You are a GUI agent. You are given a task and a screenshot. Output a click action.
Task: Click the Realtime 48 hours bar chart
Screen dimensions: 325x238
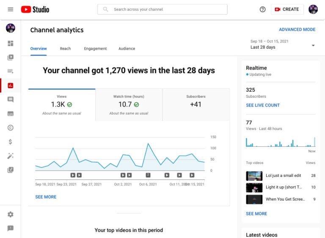click(281, 142)
